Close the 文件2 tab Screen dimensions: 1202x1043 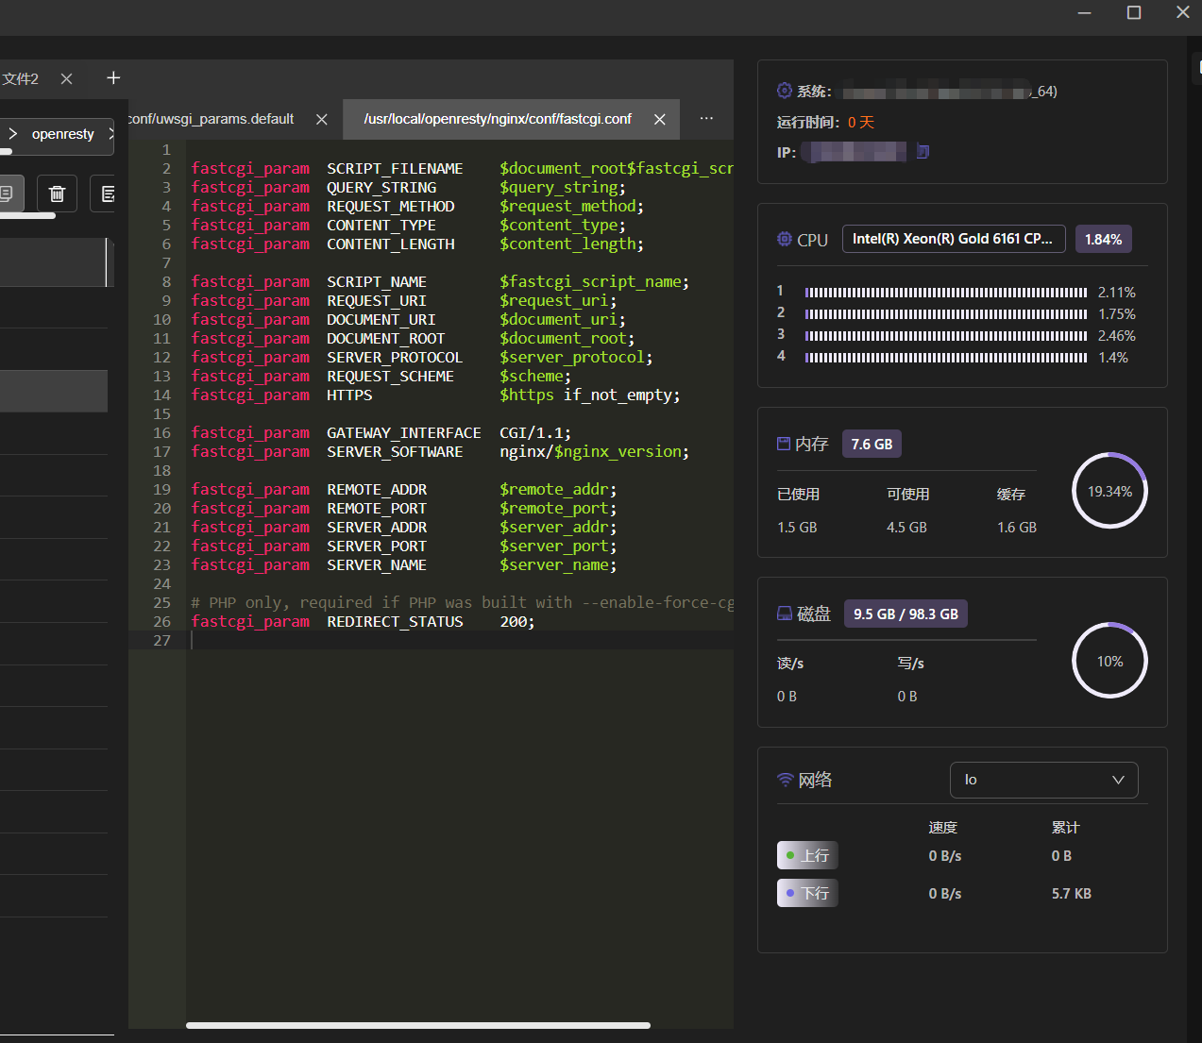(x=66, y=79)
